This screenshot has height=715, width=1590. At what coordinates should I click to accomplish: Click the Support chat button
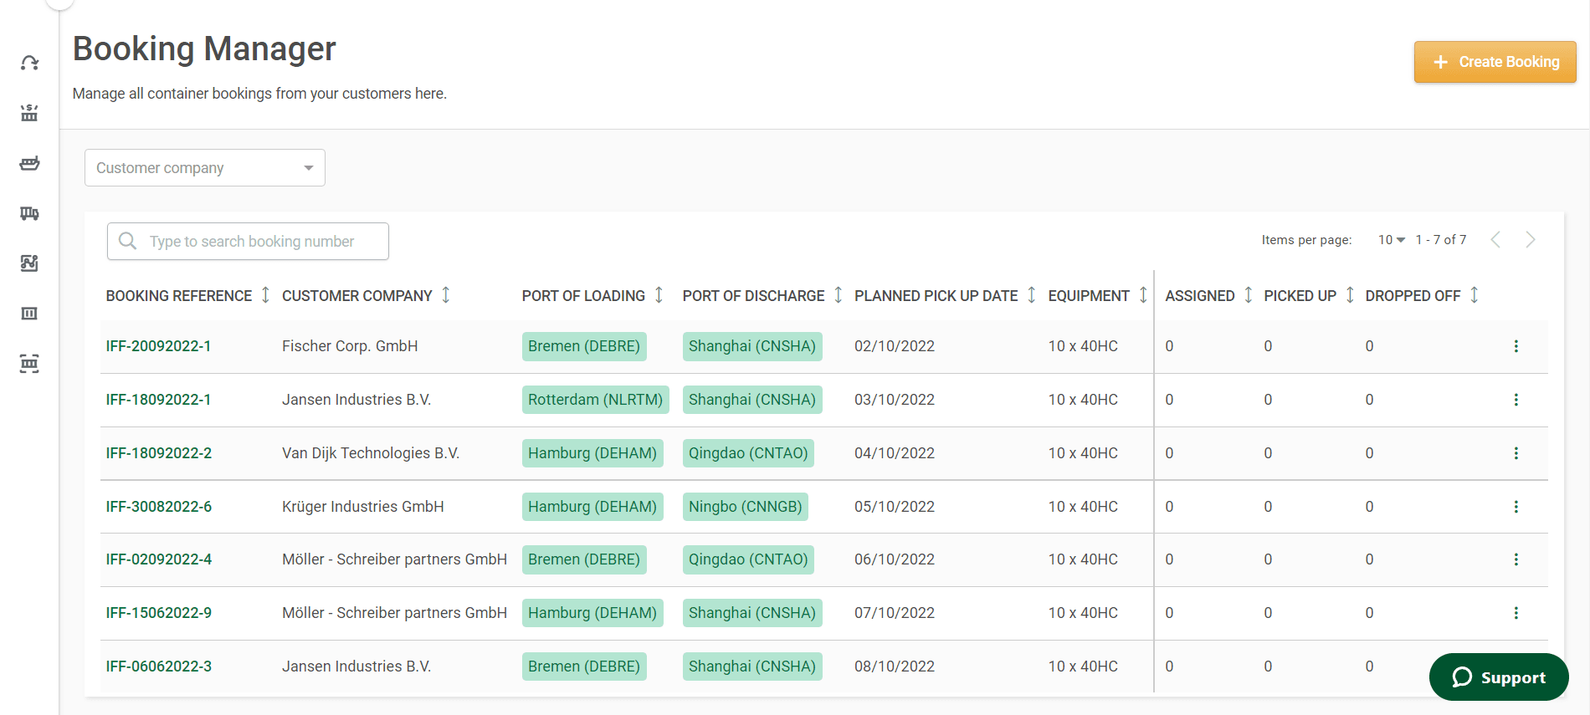1498,677
